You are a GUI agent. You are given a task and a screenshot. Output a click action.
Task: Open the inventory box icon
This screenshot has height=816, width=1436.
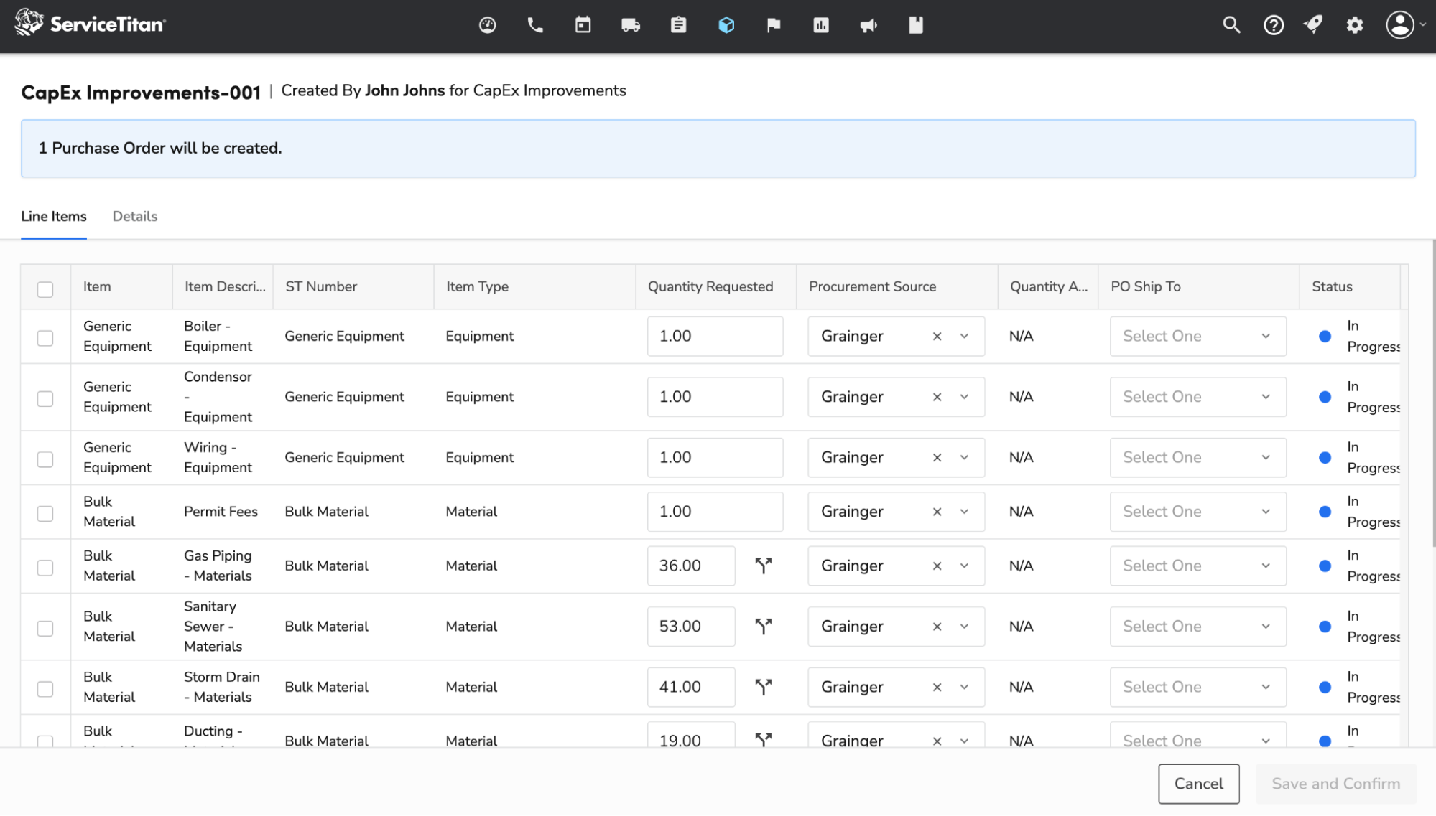[726, 26]
